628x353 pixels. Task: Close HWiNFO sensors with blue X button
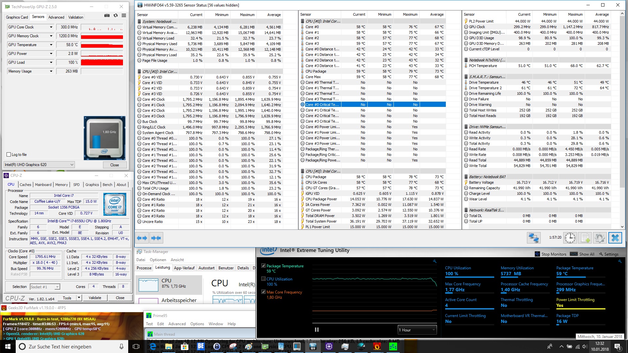point(615,238)
